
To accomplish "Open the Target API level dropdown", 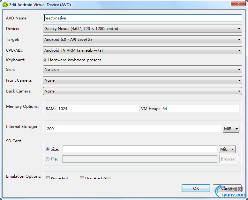I will click(x=142, y=40).
